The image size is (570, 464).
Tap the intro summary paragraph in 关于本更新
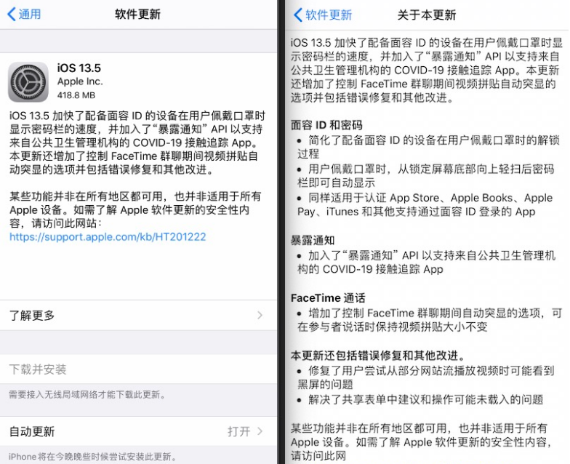(x=426, y=70)
